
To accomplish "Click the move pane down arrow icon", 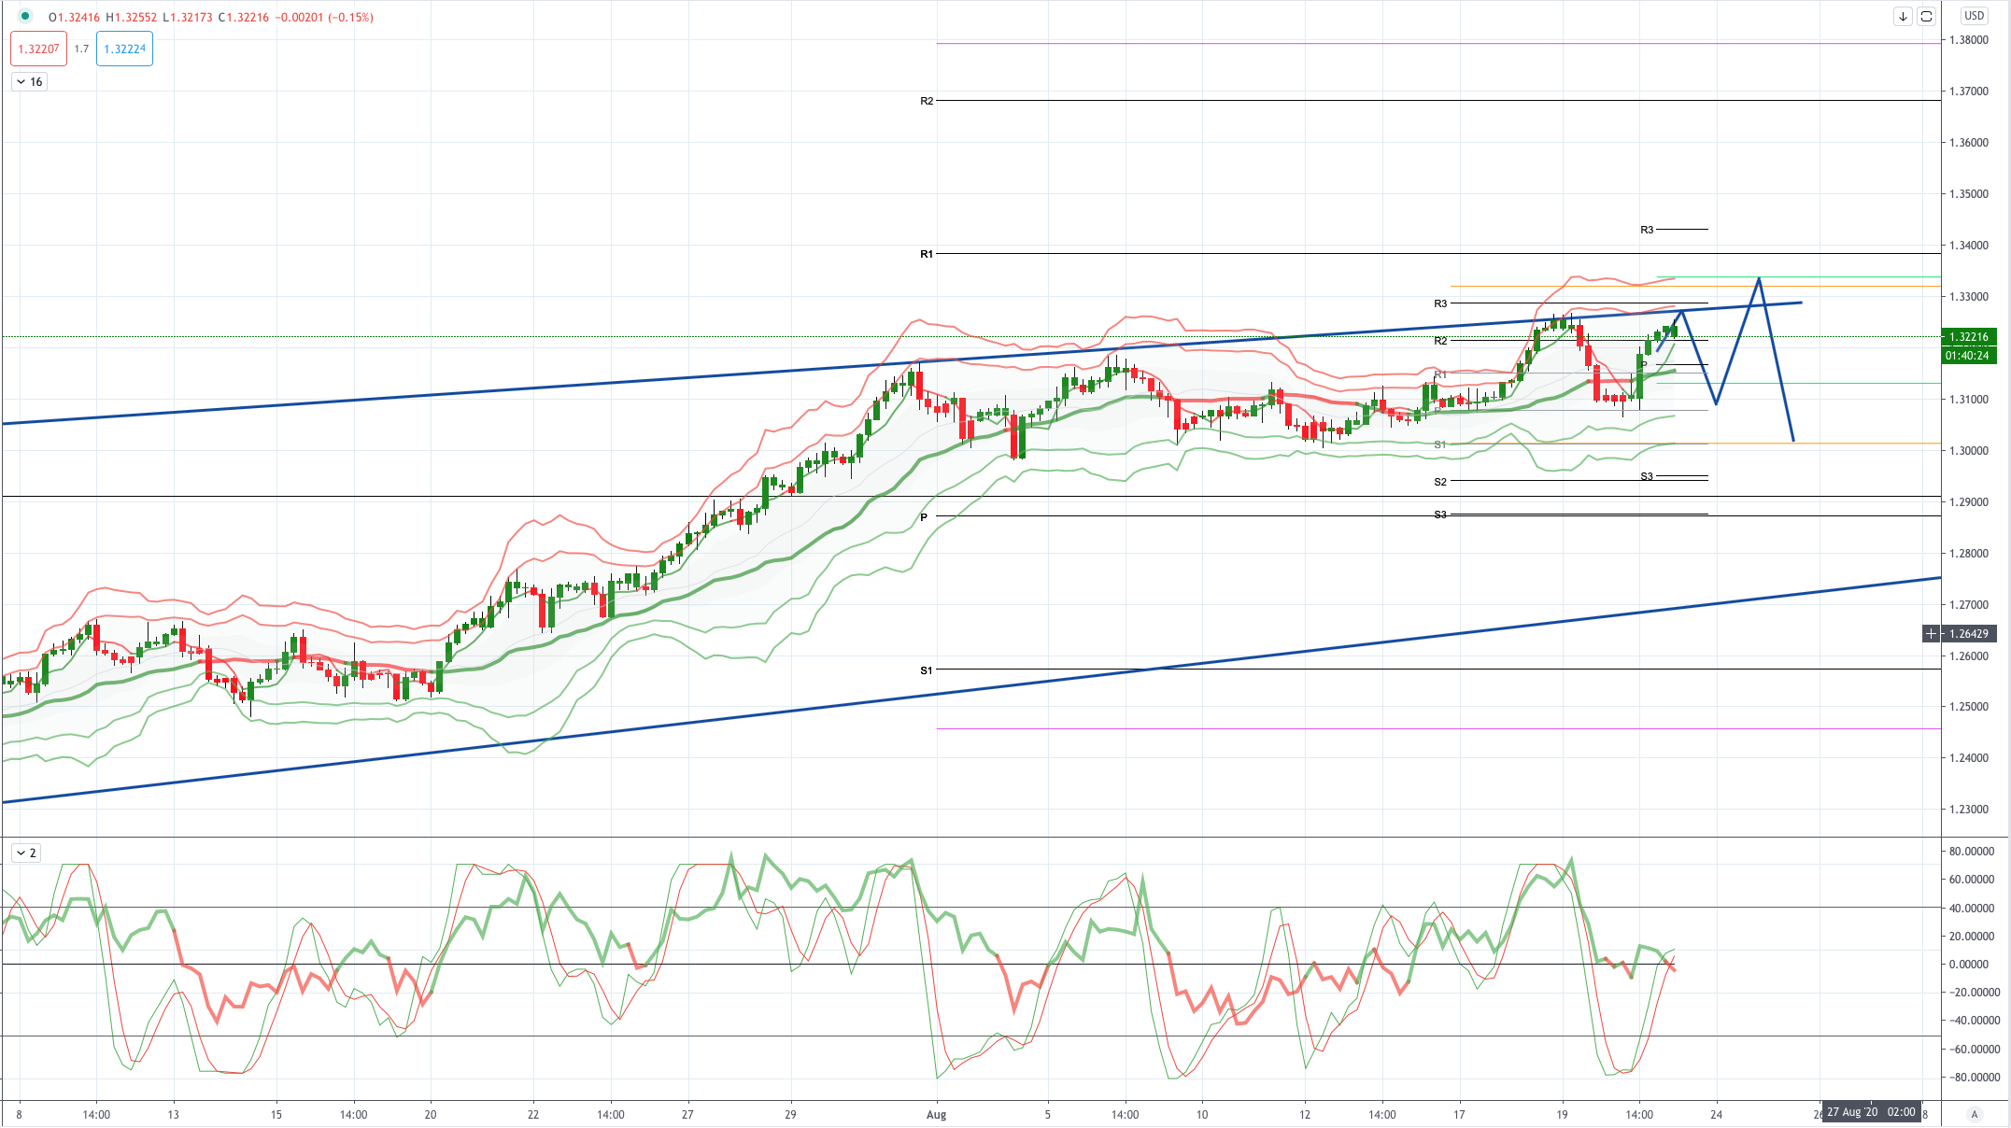I will 1903,16.
